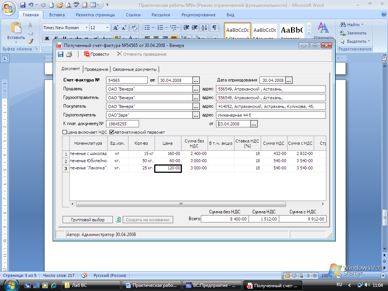Click the Paste (Вставить) button
Image resolution: width=388 pixels, height=291 pixels.
[16, 33]
